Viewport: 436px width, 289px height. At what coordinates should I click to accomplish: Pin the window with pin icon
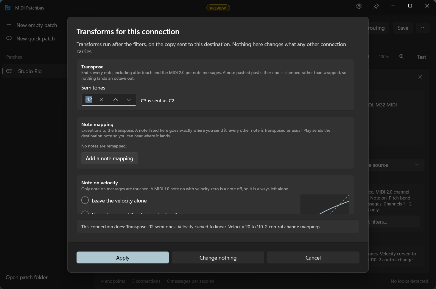(376, 6)
